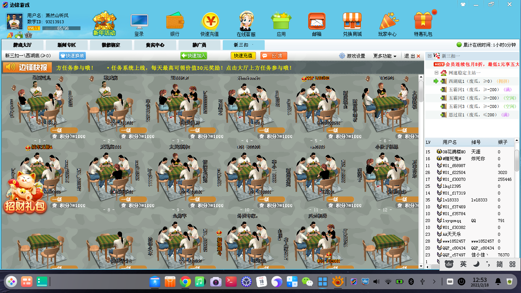Image resolution: width=521 pixels, height=293 pixels.
Task: Click the green 快速加入 button
Action: coord(194,56)
